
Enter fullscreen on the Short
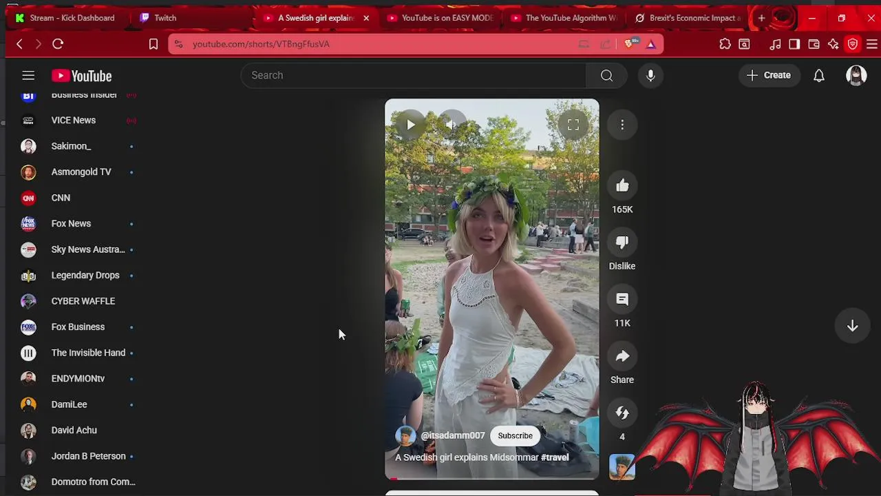(573, 125)
